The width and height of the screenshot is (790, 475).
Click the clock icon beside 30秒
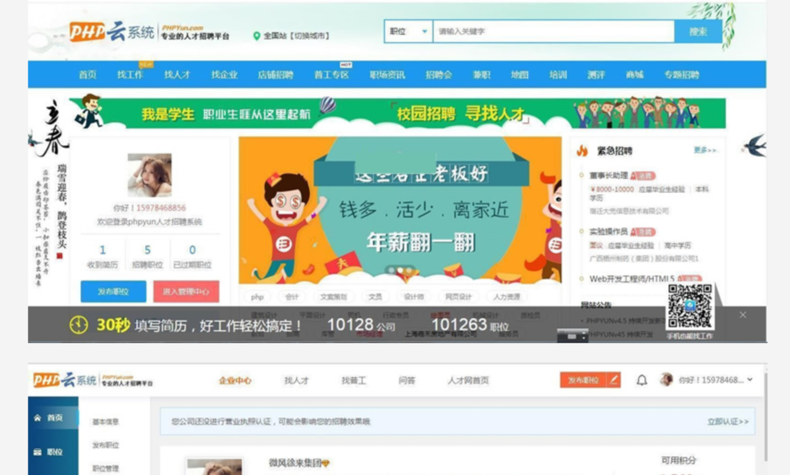click(x=79, y=325)
